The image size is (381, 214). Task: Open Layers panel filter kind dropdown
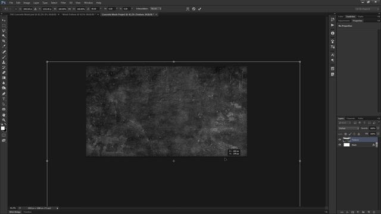[344, 123]
